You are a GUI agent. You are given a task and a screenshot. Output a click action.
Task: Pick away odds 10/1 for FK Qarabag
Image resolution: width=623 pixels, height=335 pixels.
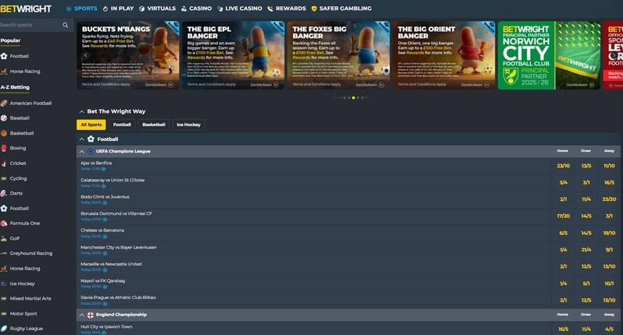[609, 283]
